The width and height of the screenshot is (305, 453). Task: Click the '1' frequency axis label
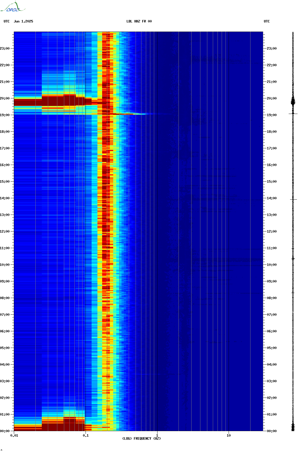[157, 436]
